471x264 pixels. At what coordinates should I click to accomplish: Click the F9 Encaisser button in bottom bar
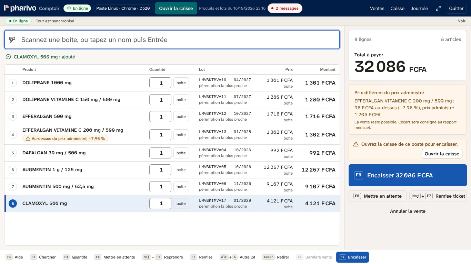(352, 257)
